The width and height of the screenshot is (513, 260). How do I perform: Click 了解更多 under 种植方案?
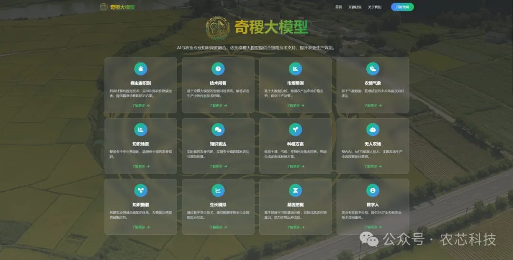tap(296, 166)
